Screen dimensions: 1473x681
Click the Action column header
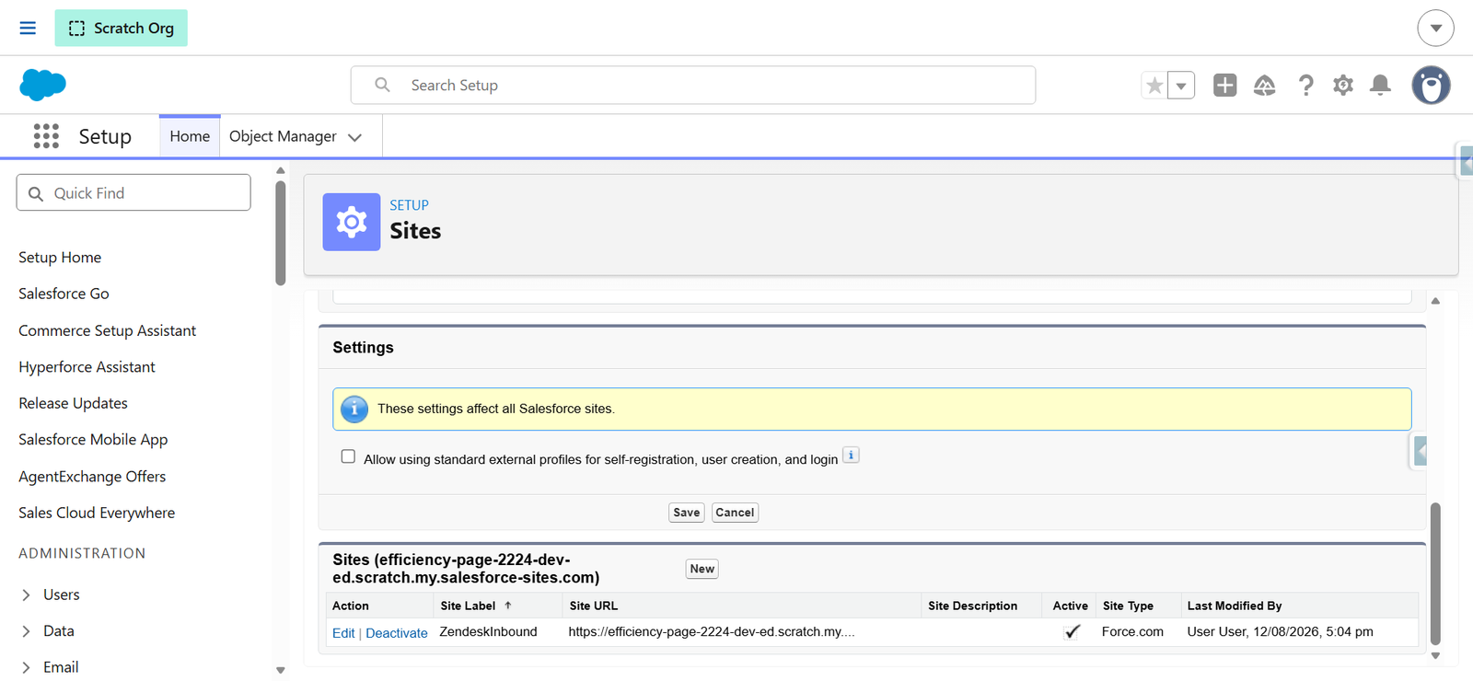(x=350, y=606)
